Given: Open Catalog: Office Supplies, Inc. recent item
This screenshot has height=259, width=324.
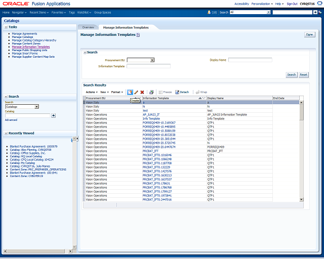Looking at the screenshot, I should pyautogui.click(x=28, y=153).
